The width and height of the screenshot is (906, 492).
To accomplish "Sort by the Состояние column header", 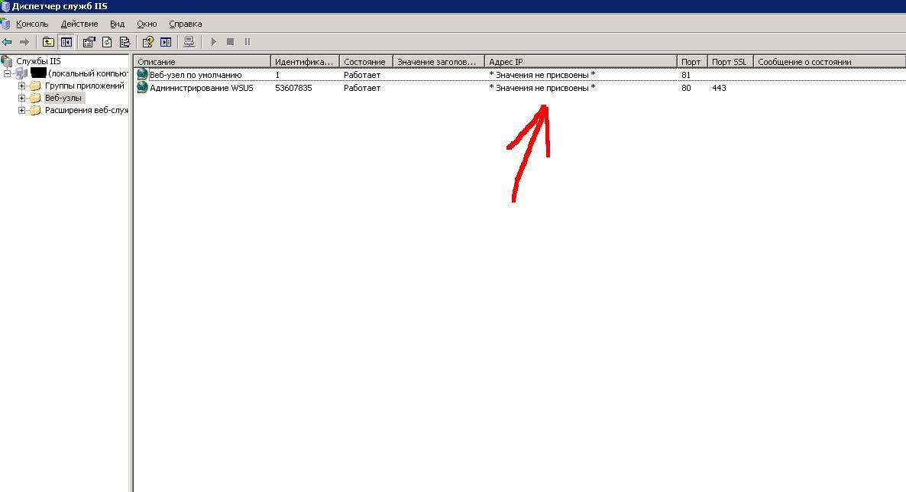I will tap(366, 61).
